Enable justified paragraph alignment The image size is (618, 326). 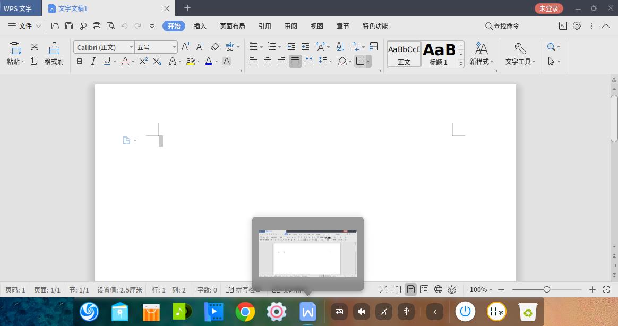[295, 61]
